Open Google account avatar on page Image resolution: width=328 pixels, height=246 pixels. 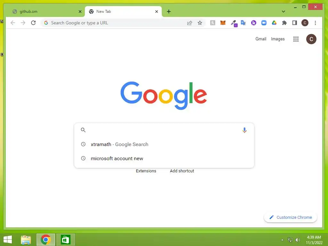[311, 39]
